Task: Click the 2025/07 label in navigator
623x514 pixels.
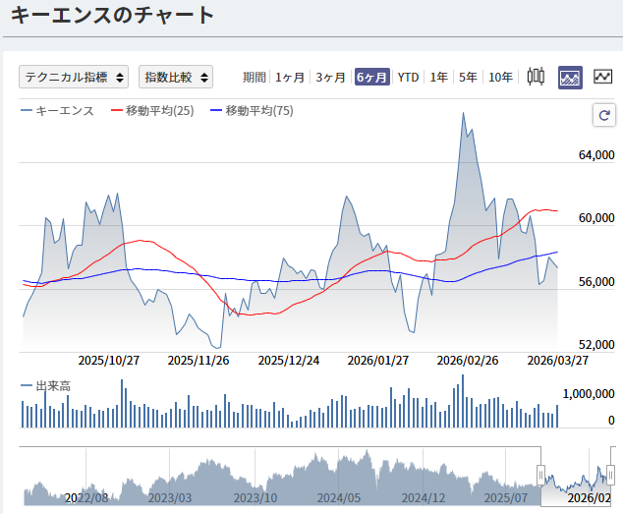Action: click(506, 497)
